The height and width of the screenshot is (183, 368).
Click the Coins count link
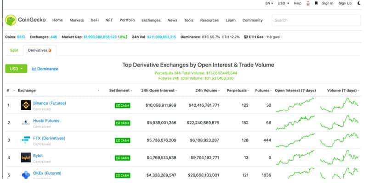21,37
